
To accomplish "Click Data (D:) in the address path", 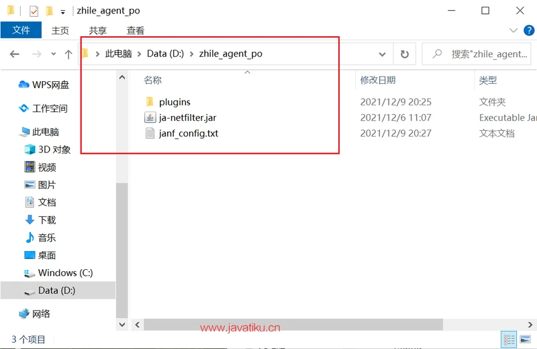I will (x=165, y=54).
